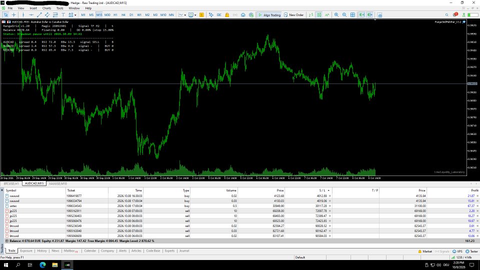Toggle chart auto scroll
480x270 pixels.
point(362,14)
